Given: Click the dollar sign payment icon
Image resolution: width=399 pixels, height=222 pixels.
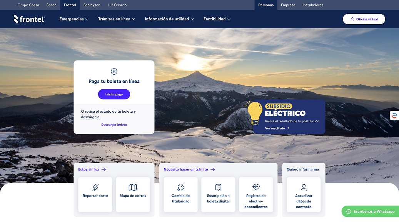Looking at the screenshot, I should click(x=114, y=71).
